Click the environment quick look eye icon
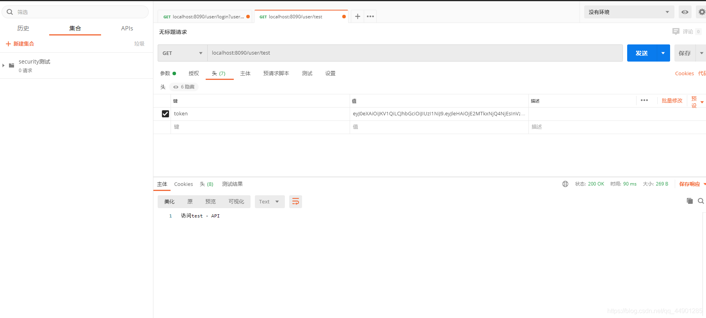 tap(685, 12)
